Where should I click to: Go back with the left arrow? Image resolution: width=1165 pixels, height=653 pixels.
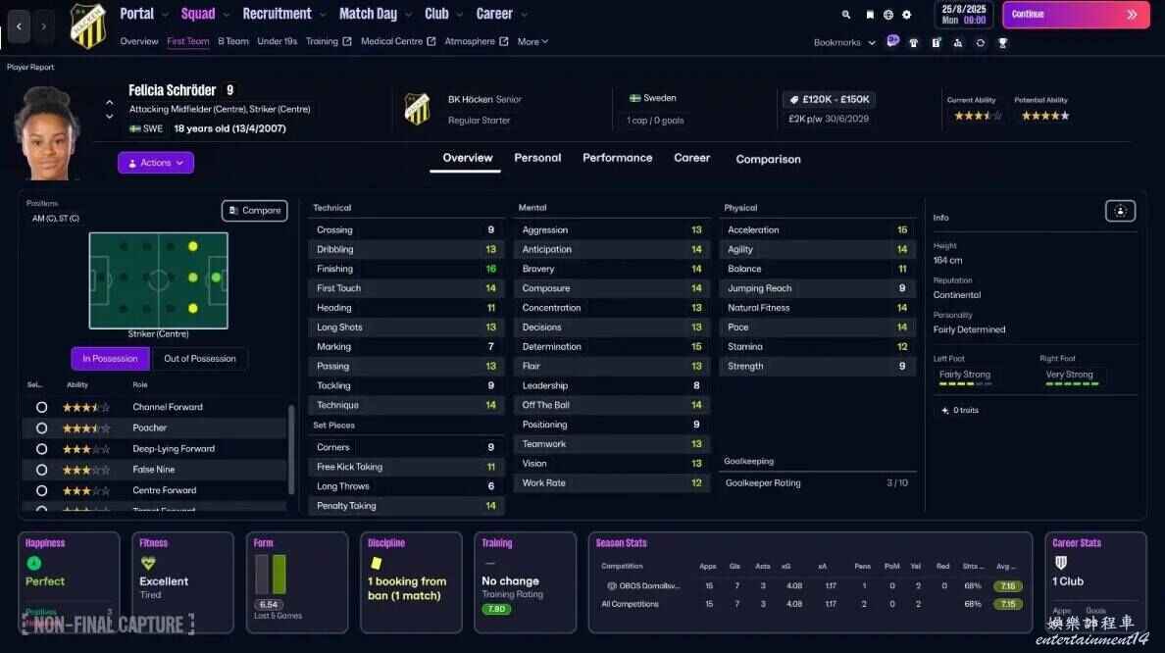tap(20, 26)
